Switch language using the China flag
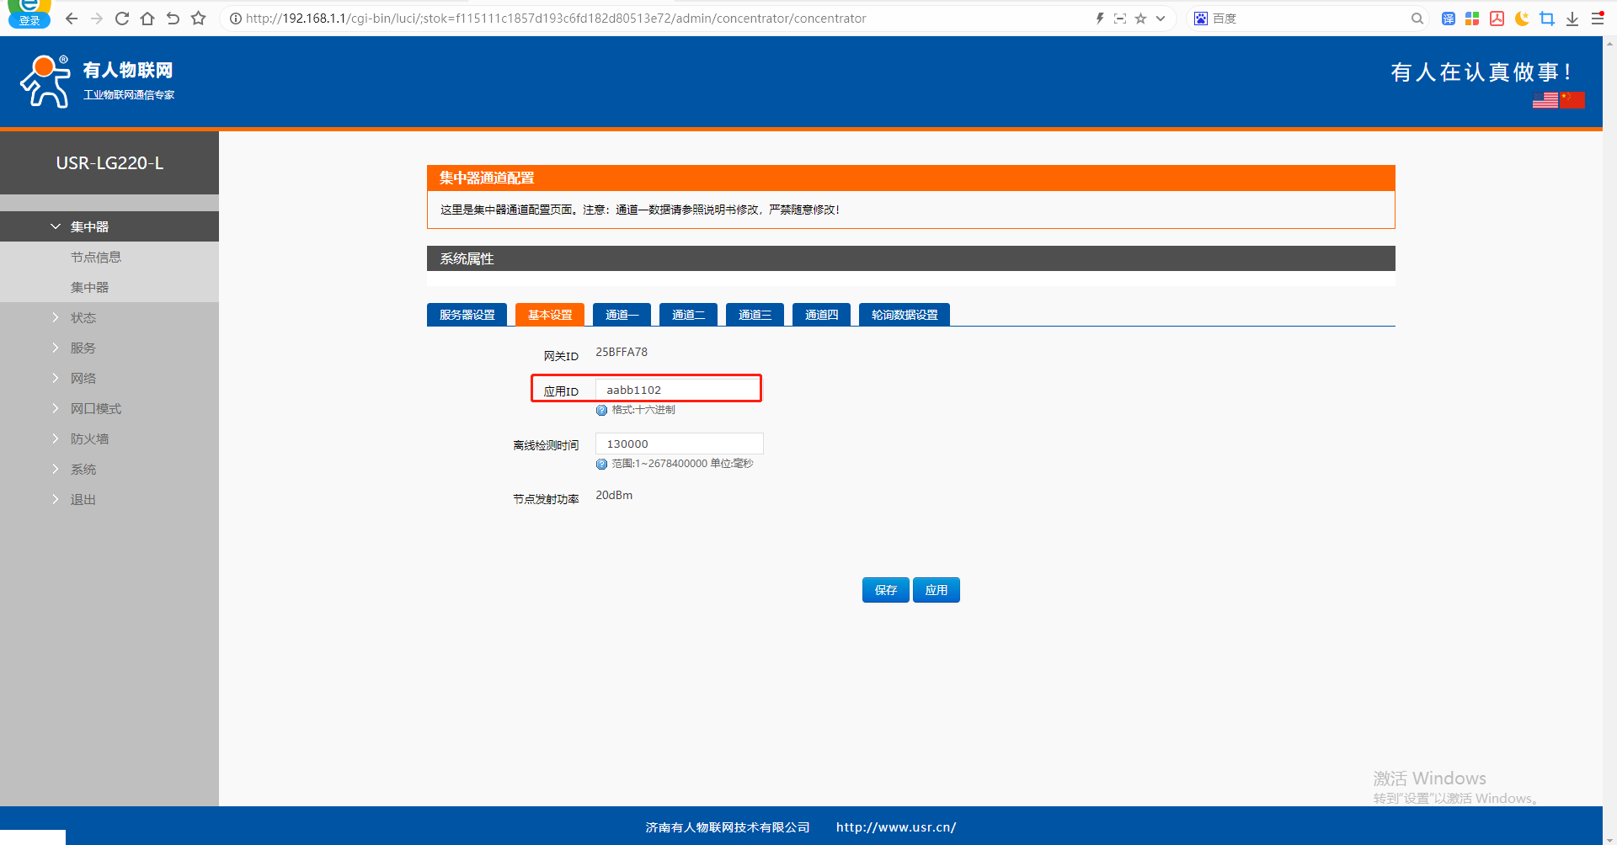Screen dimensions: 1617x845 [1572, 101]
